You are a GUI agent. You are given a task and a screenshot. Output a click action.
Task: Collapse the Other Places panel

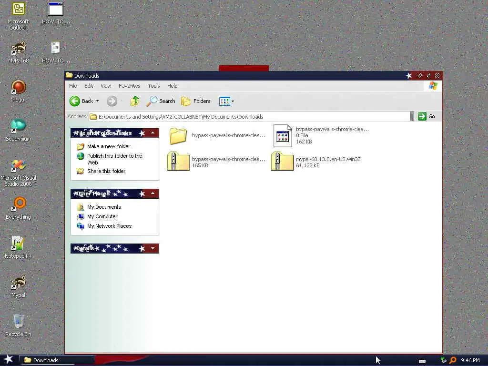coord(153,193)
